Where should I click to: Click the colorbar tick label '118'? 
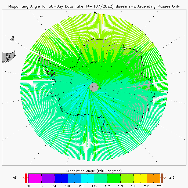81,186
